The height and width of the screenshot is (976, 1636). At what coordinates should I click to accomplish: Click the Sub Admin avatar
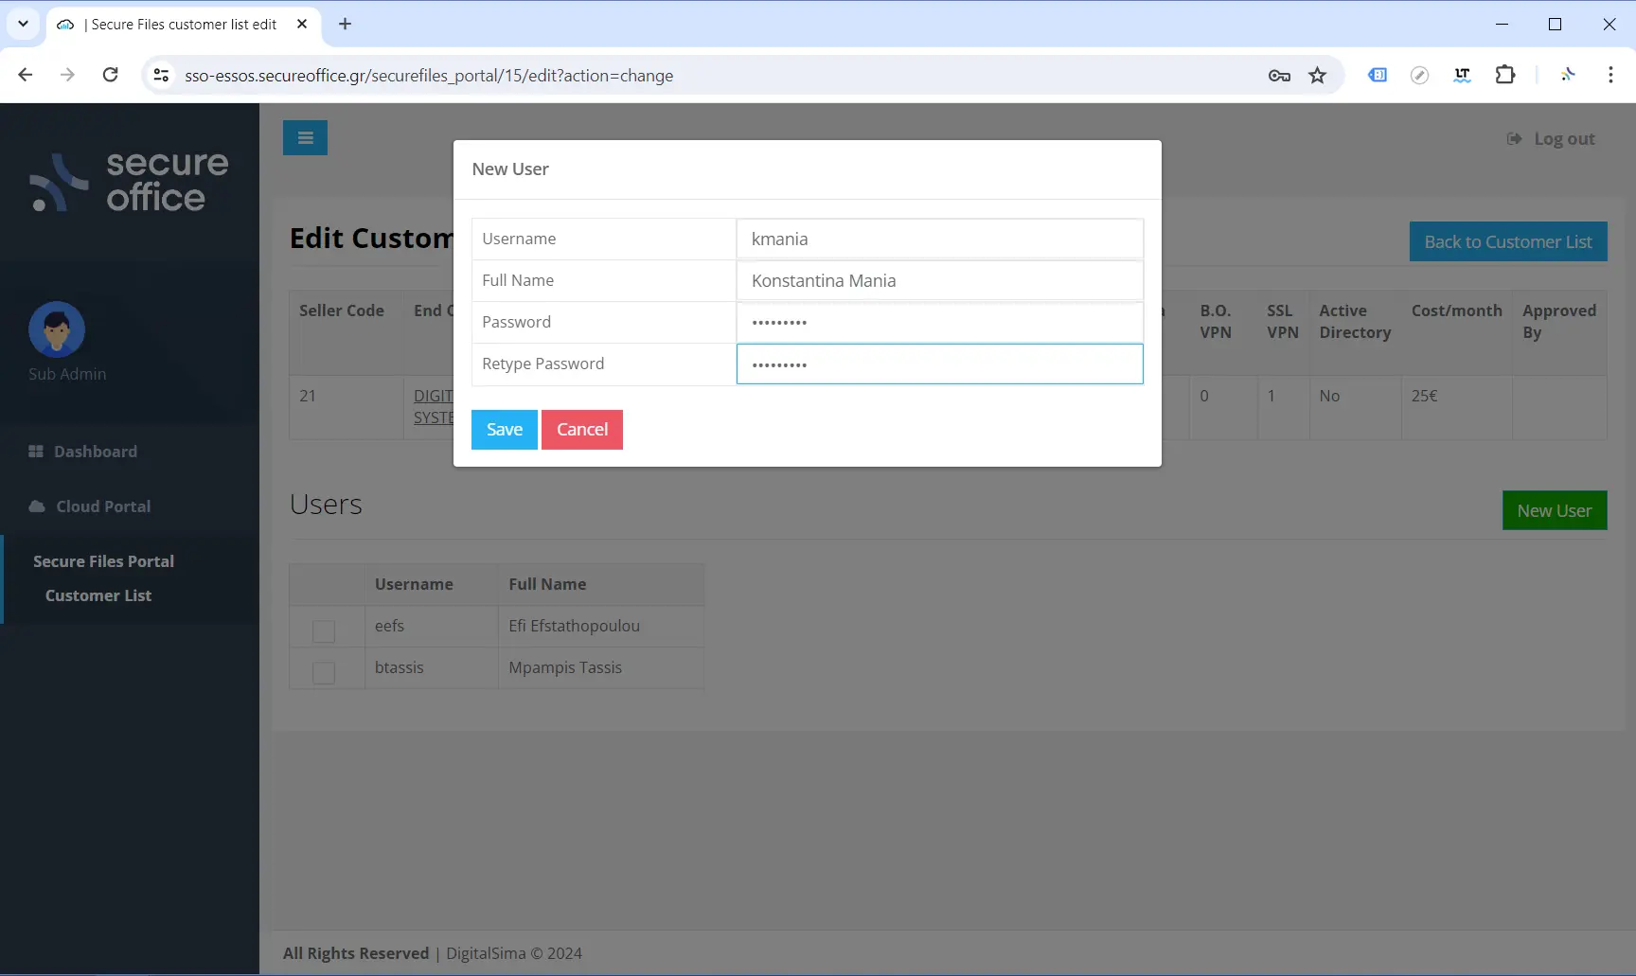(57, 329)
